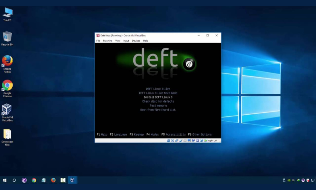Switch to Firefox on the taskbar
316x190 pixels.
53,180
